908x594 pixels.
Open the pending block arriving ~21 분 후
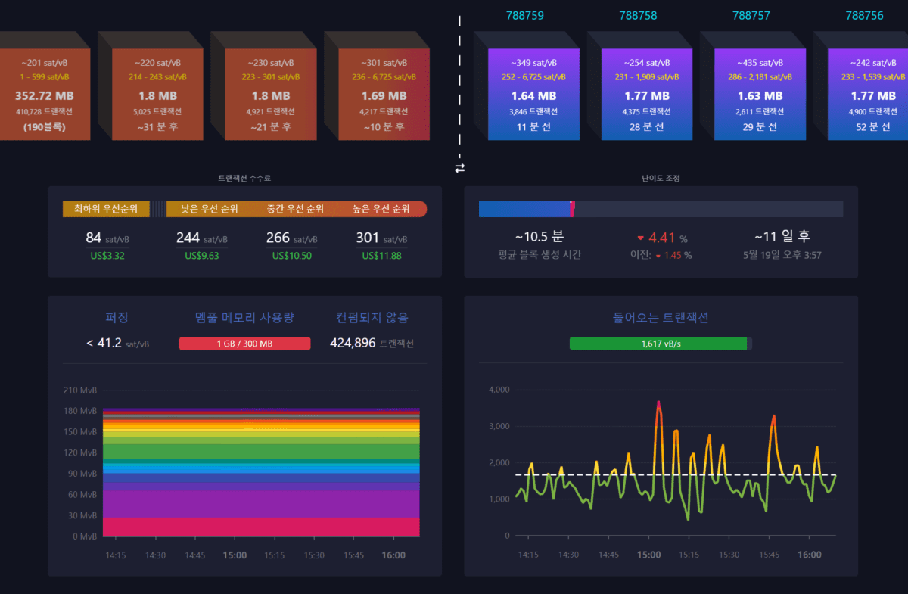click(x=270, y=95)
